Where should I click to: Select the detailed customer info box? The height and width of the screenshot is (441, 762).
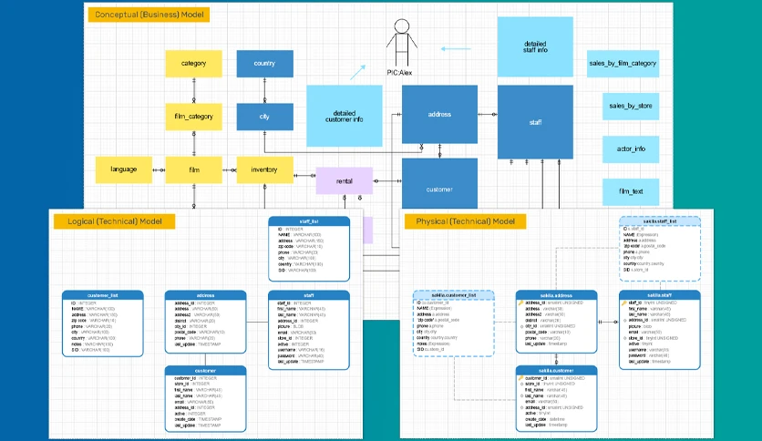pos(344,116)
